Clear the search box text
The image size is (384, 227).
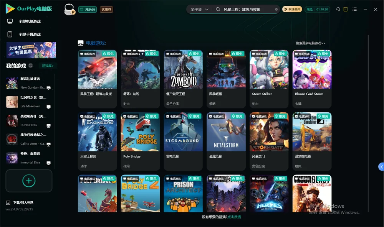click(x=276, y=10)
